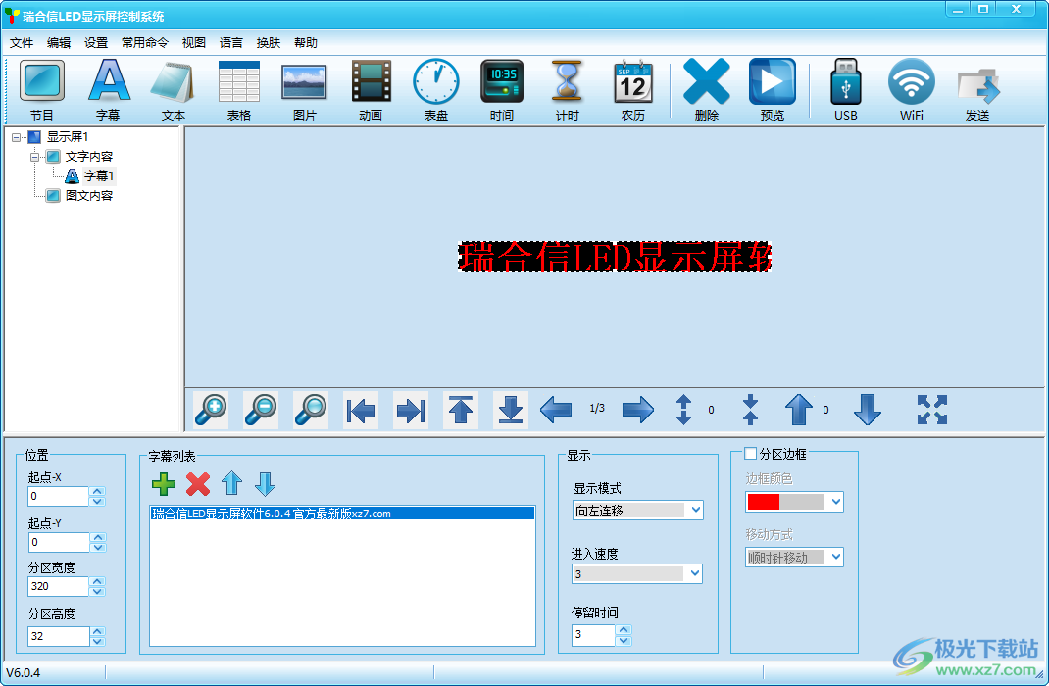The height and width of the screenshot is (686, 1049).
Task: Open the 边框颜色 red color picker
Action: tap(794, 502)
